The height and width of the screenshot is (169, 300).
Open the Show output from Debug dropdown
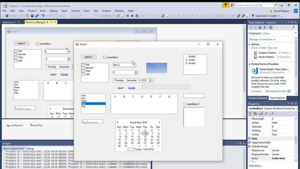pos(50,148)
